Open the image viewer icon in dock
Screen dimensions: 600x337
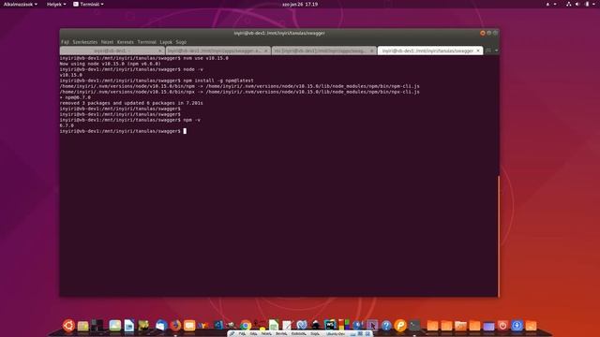pos(114,325)
